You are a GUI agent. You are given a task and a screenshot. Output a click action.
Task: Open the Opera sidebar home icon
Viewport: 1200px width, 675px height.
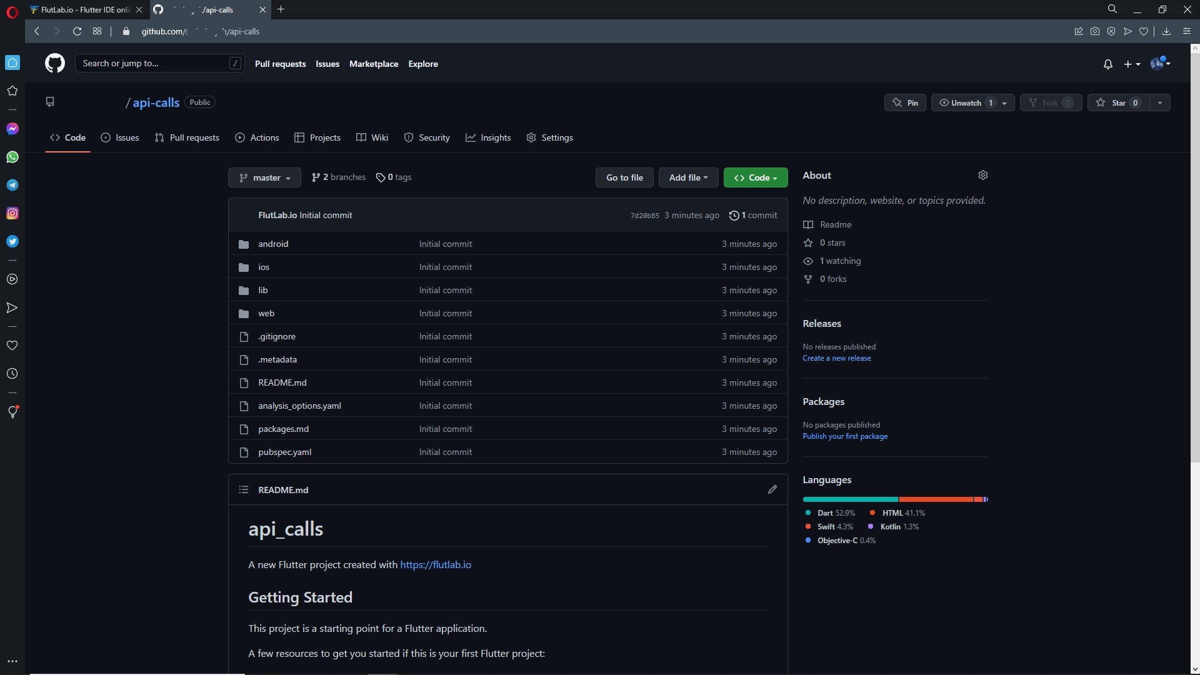tap(12, 62)
